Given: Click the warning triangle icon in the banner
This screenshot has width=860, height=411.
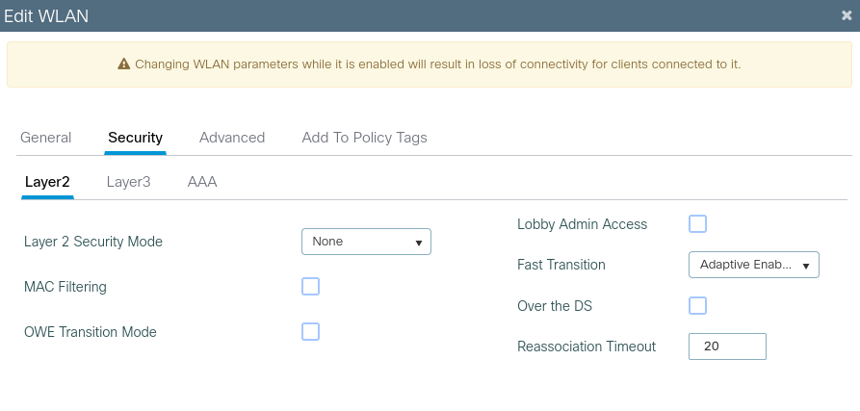Looking at the screenshot, I should (123, 64).
